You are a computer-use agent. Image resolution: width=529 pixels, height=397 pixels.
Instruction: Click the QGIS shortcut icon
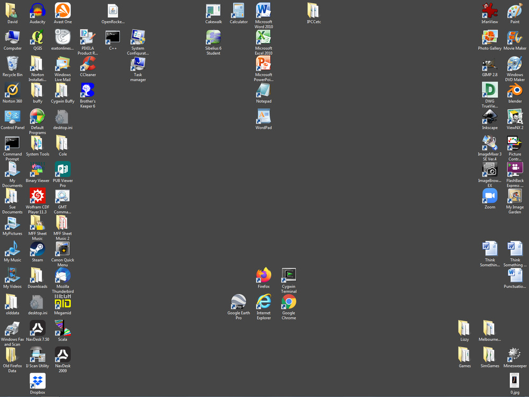[38, 37]
